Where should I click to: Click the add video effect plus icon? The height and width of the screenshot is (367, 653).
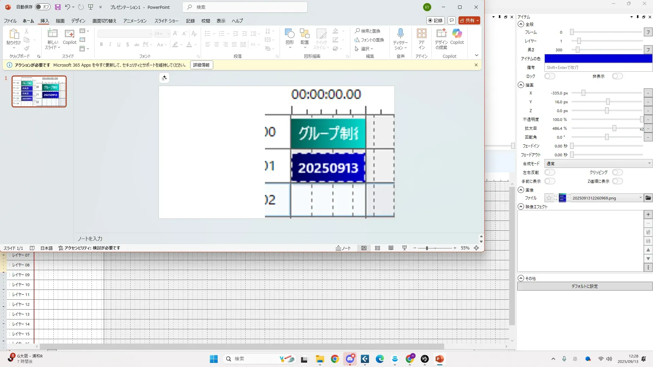648,214
